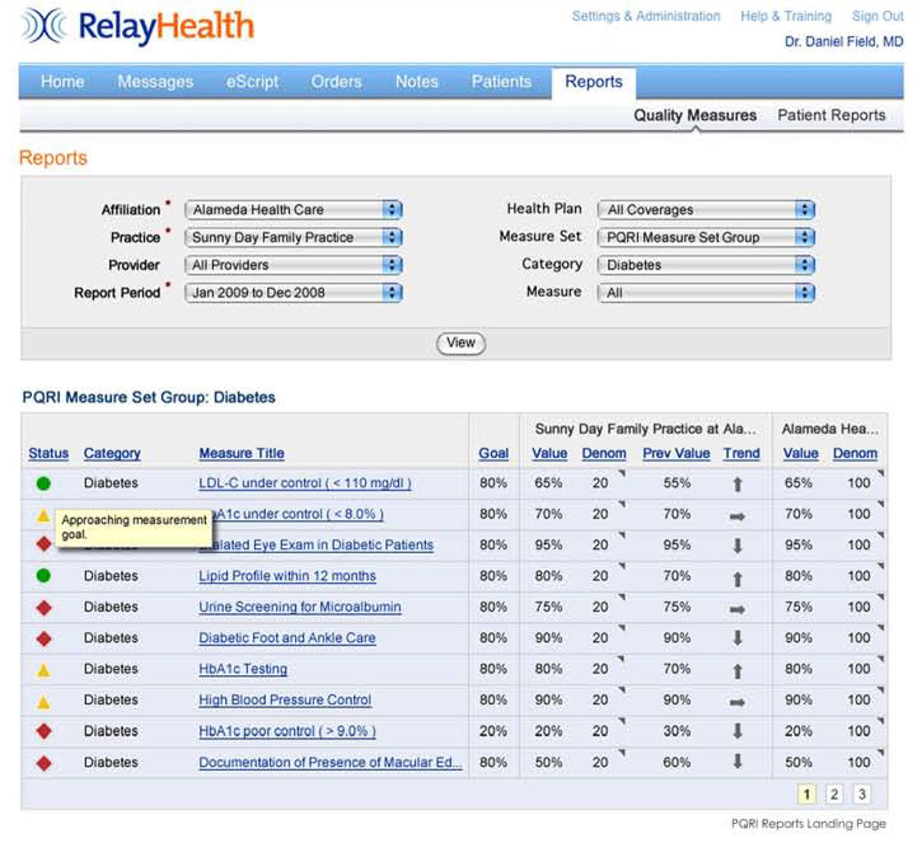Sort table by Status column
This screenshot has width=915, height=845.
point(49,453)
